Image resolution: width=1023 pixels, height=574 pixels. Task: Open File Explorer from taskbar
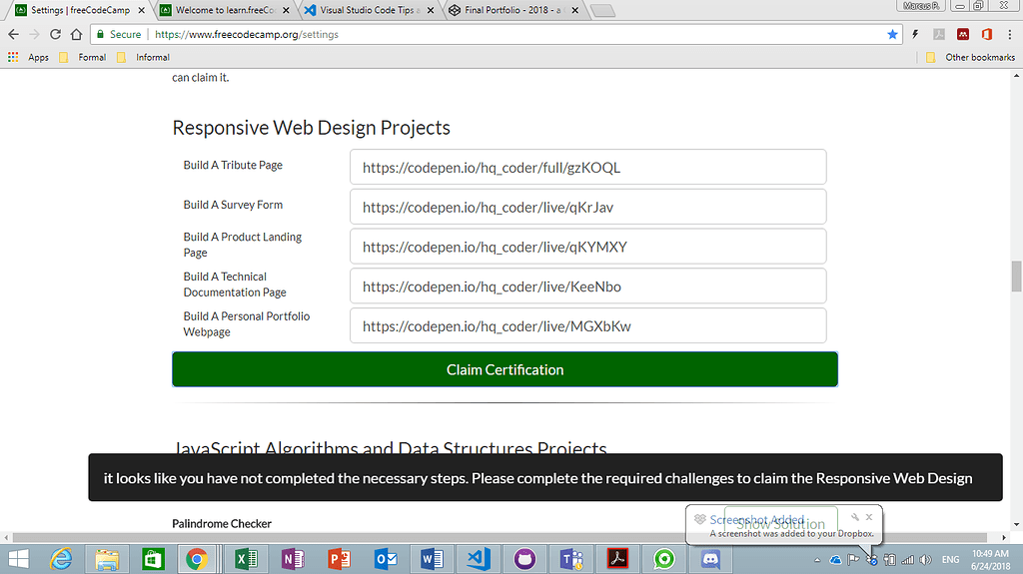pyautogui.click(x=107, y=559)
